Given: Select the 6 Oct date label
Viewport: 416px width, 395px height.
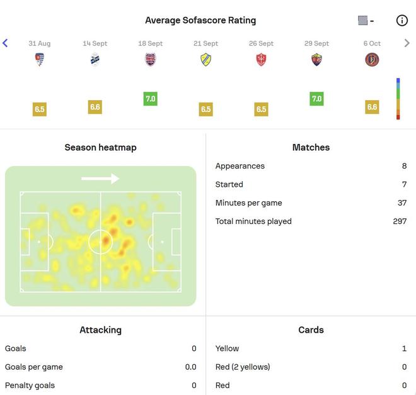Looking at the screenshot, I should coord(373,43).
